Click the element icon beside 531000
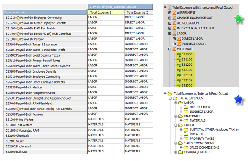The height and width of the screenshot is (161, 248). pos(179,55)
